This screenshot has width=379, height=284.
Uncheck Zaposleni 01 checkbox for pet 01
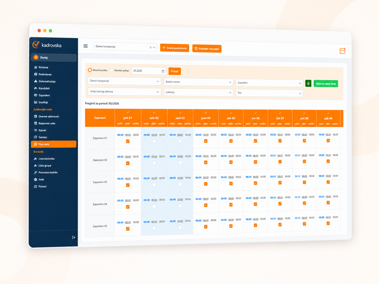point(128,141)
